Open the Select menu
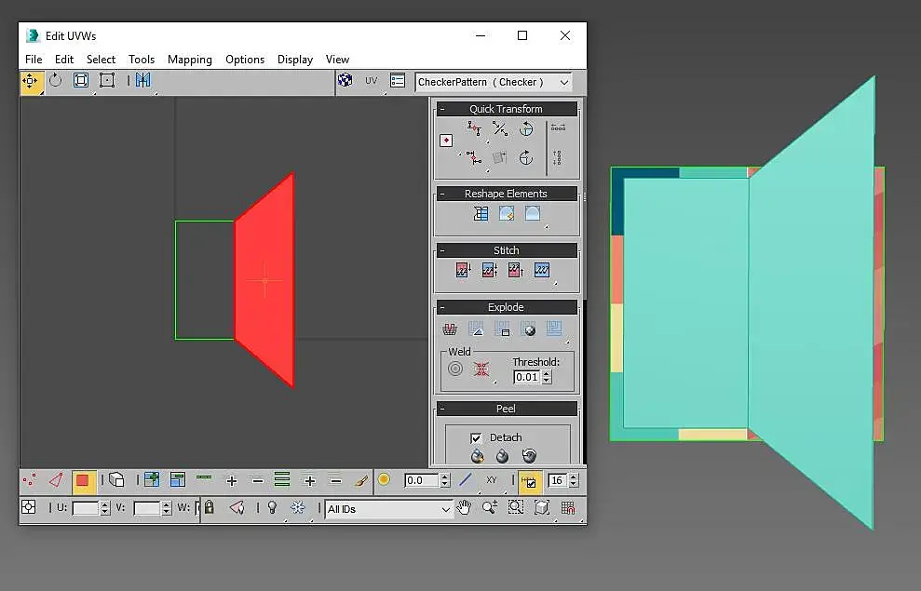This screenshot has width=921, height=591. [101, 60]
